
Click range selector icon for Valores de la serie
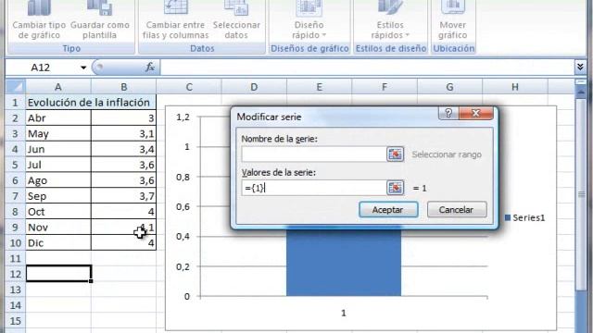(x=396, y=188)
